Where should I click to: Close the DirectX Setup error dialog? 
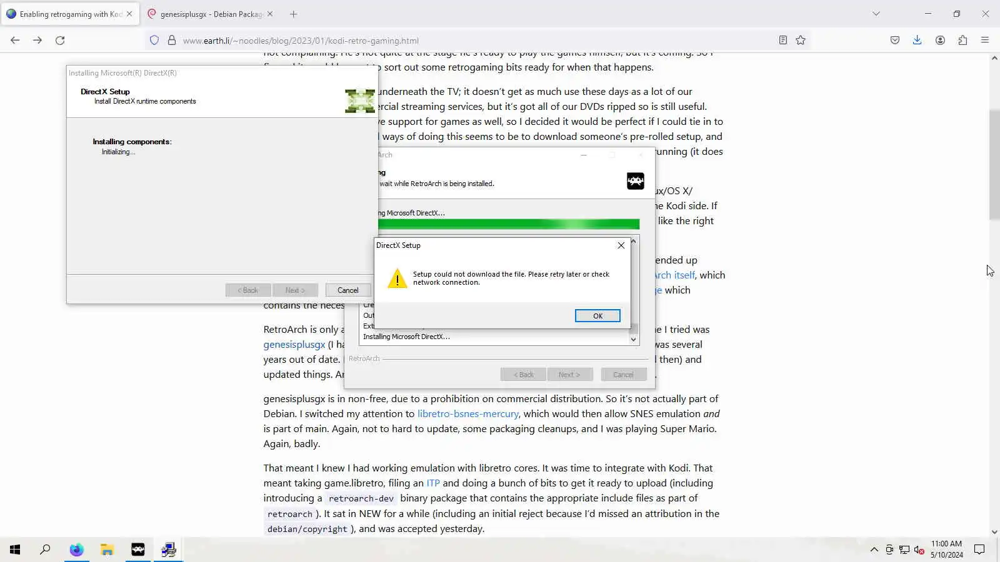(621, 245)
